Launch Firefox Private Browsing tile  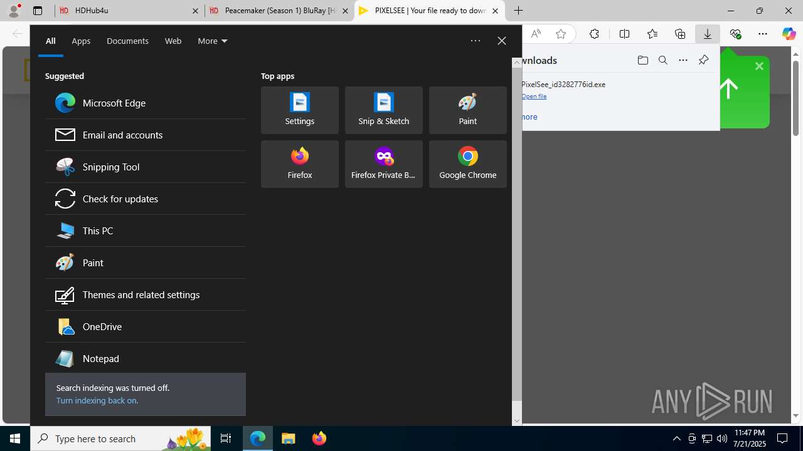[384, 164]
